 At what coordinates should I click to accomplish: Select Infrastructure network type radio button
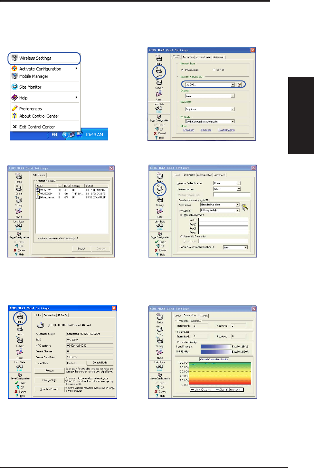pyautogui.click(x=182, y=70)
